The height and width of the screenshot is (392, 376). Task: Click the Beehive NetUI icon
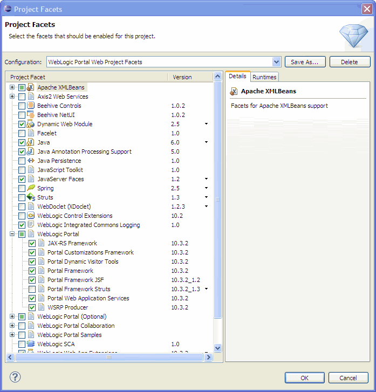(31, 115)
